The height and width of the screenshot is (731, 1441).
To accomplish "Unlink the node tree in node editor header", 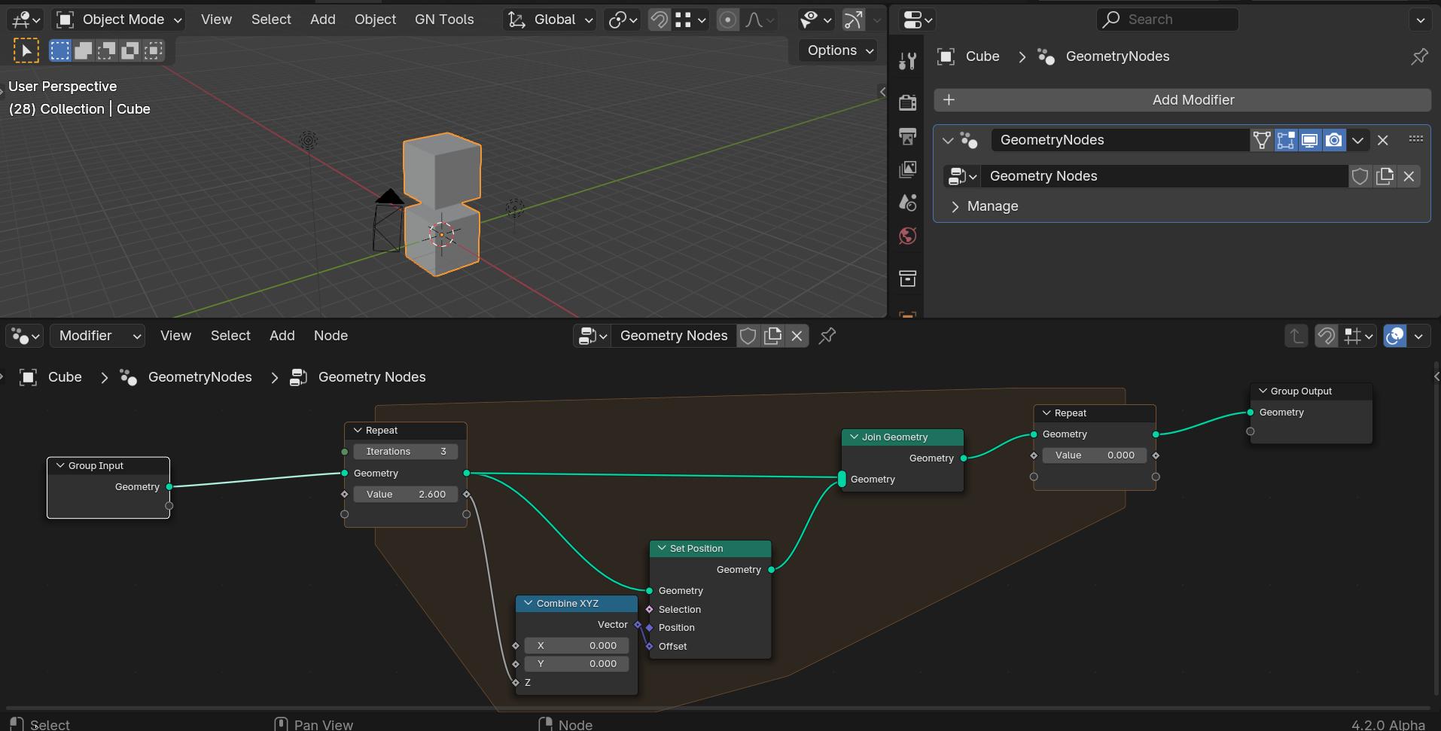I will [797, 336].
